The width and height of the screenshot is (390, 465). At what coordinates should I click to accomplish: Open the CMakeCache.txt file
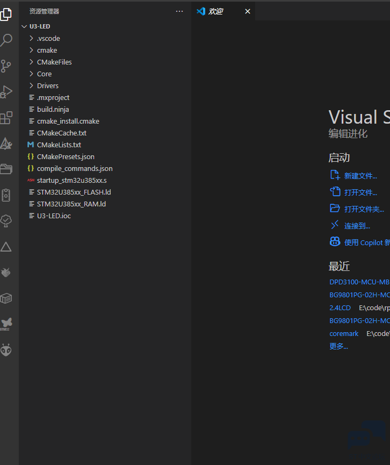tap(105, 133)
